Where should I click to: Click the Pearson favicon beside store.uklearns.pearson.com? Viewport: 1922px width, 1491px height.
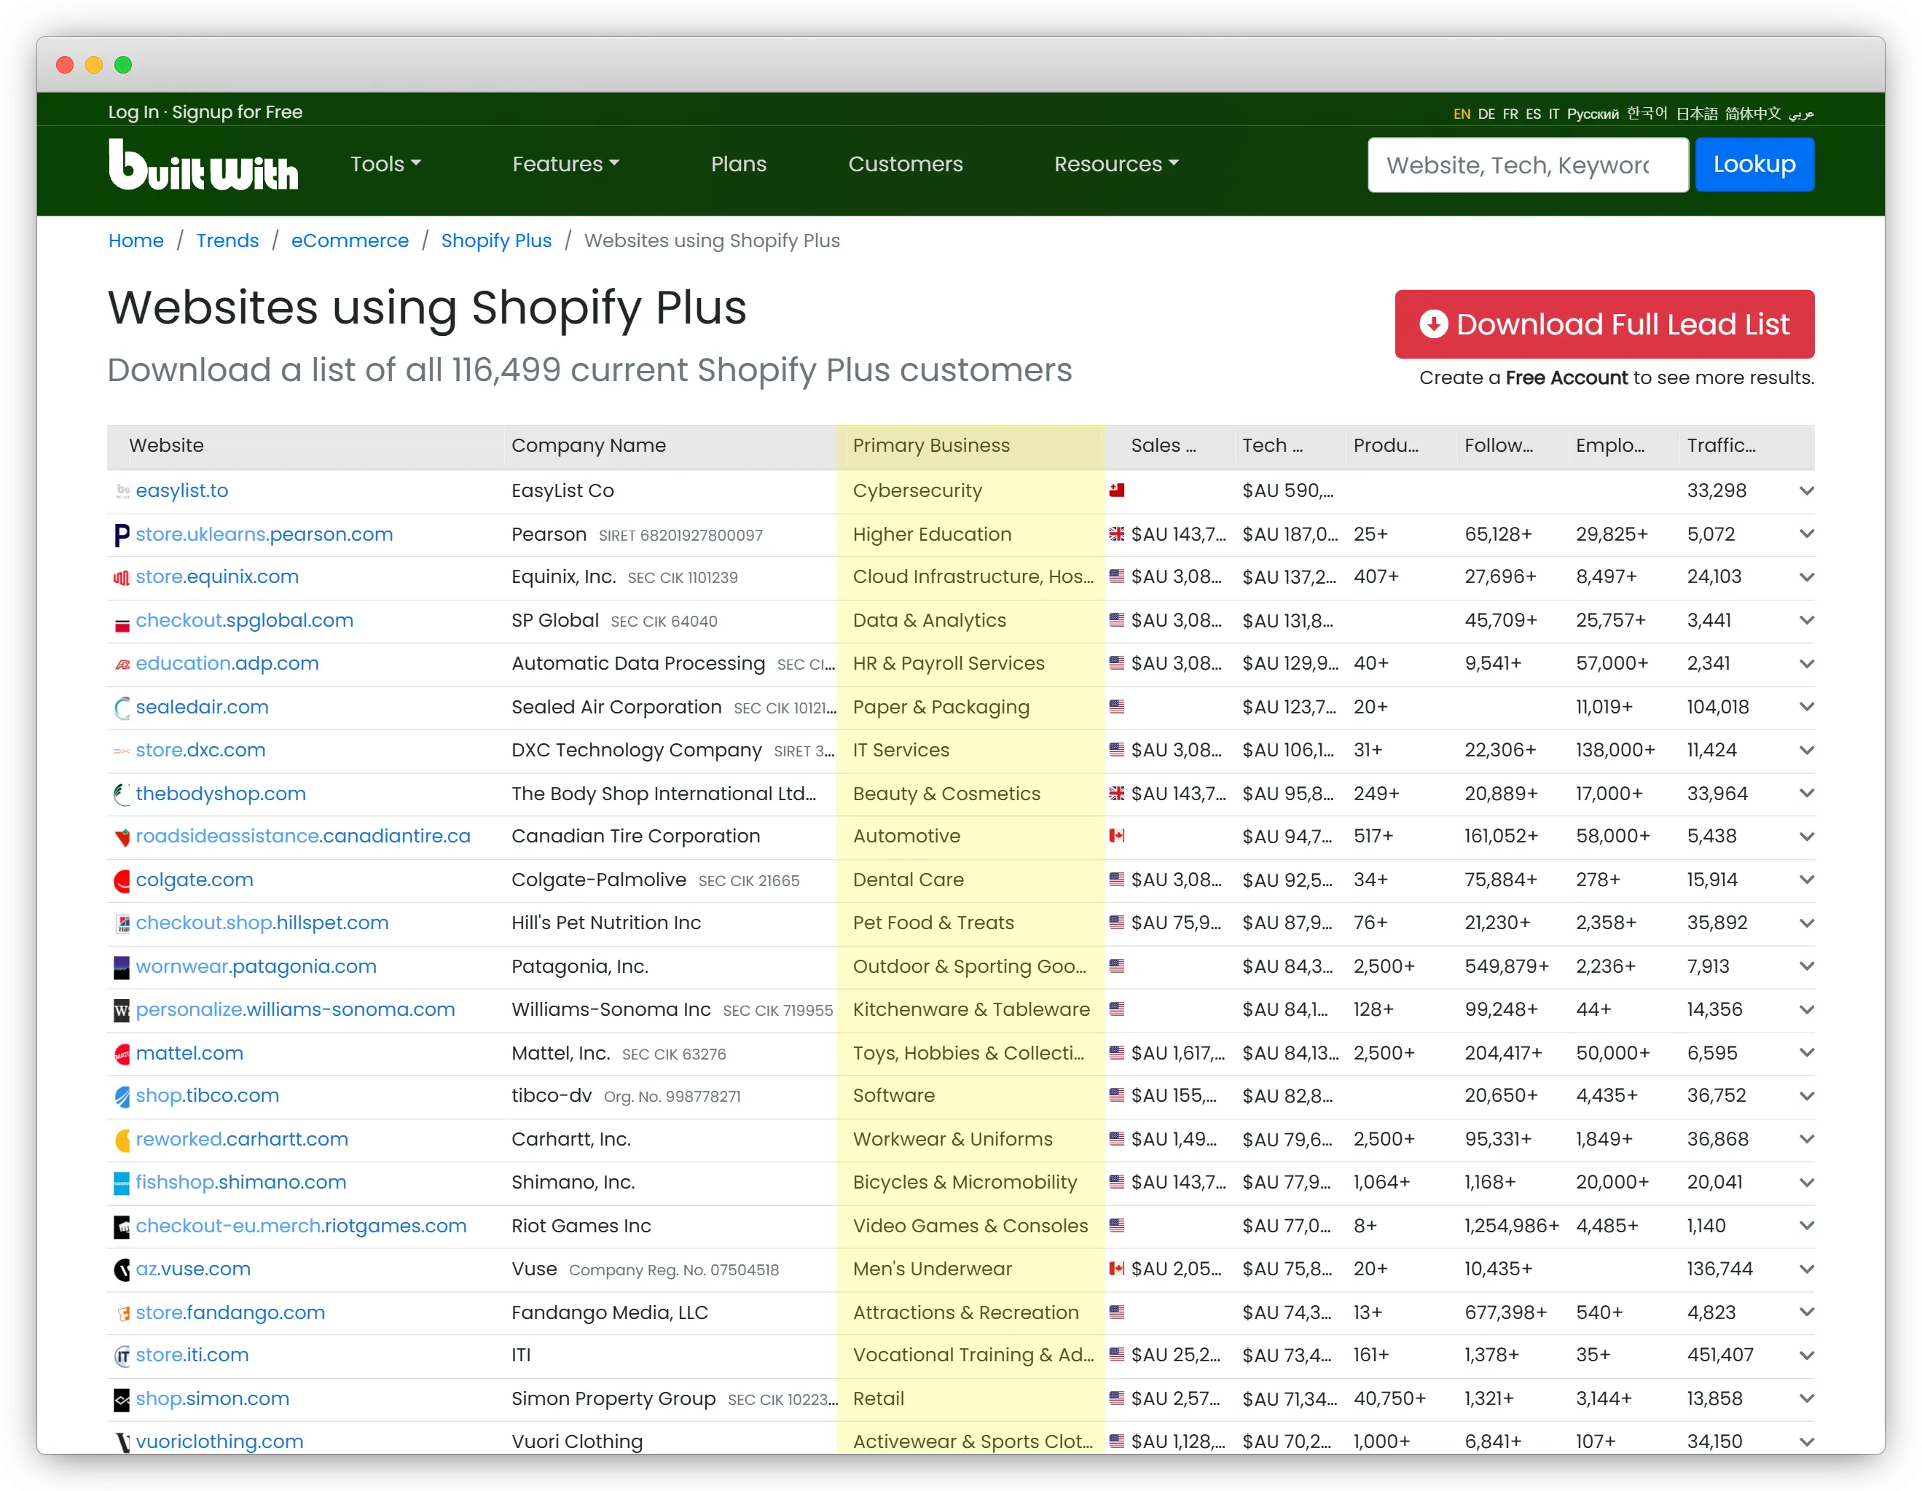click(122, 534)
